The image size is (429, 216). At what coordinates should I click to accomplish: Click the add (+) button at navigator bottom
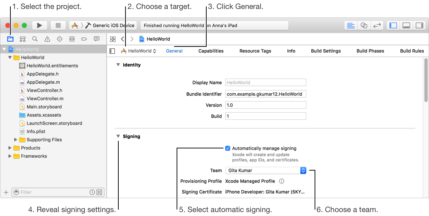(x=6, y=192)
